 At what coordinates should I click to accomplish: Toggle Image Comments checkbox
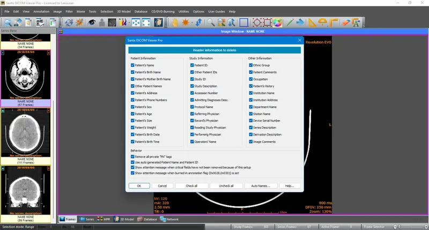pyautogui.click(x=250, y=142)
